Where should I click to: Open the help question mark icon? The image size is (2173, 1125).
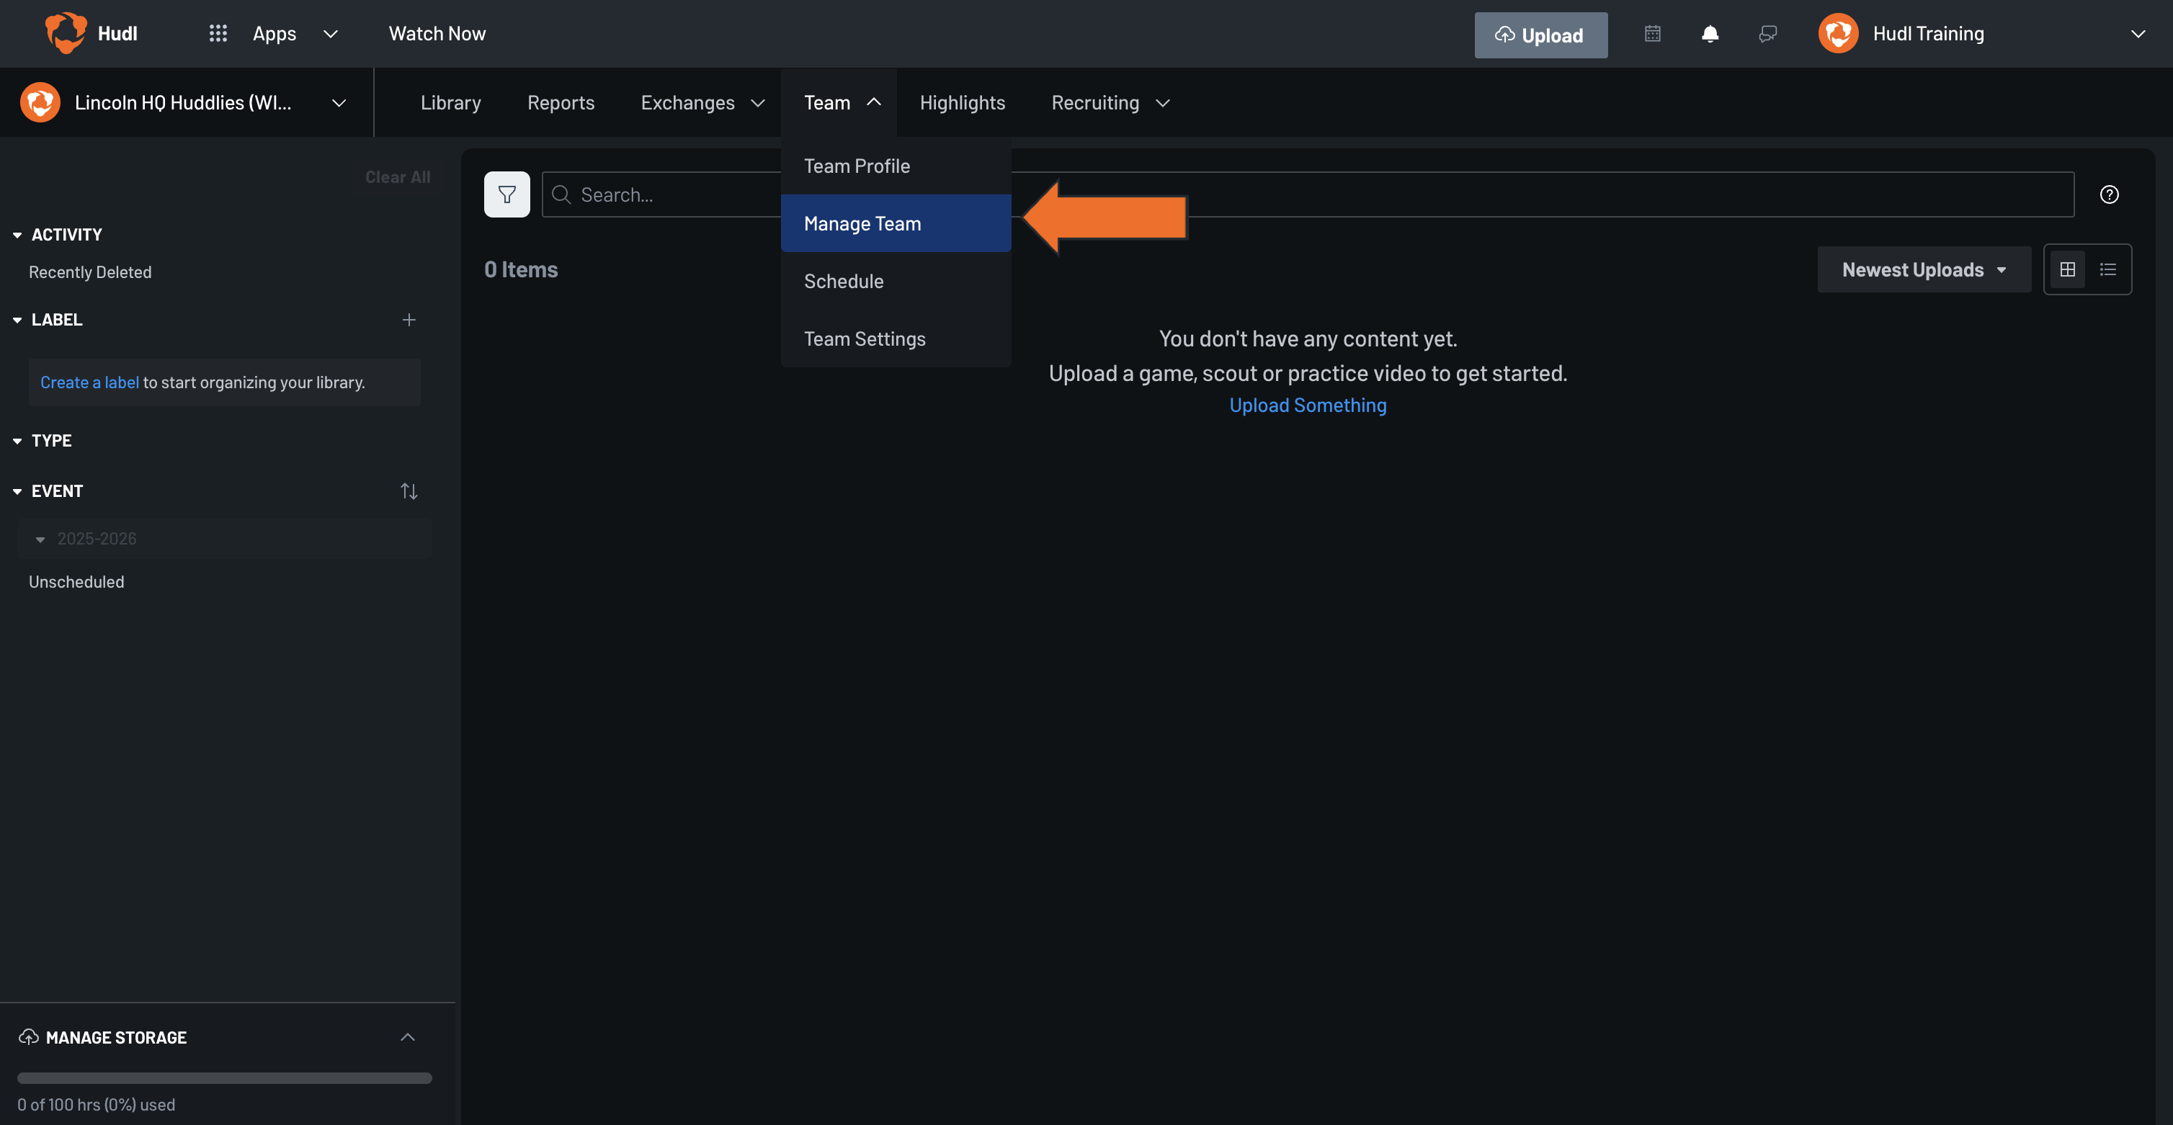[x=2109, y=194]
